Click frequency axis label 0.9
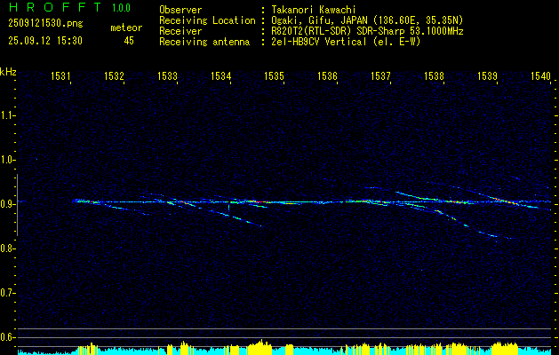The image size is (559, 355). point(7,204)
